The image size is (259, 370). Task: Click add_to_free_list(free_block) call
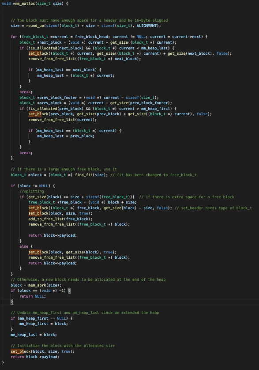click(60, 219)
